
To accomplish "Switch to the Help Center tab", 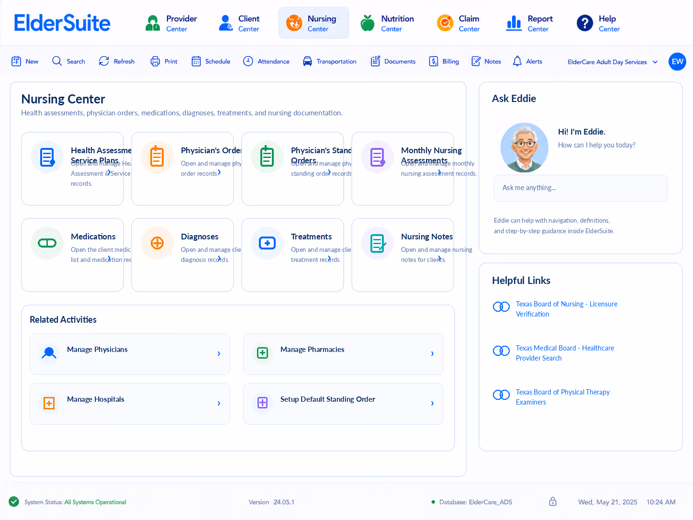I will [x=598, y=23].
